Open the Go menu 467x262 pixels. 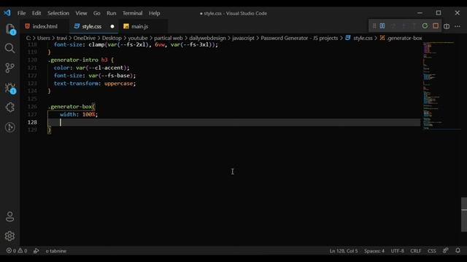tap(97, 13)
